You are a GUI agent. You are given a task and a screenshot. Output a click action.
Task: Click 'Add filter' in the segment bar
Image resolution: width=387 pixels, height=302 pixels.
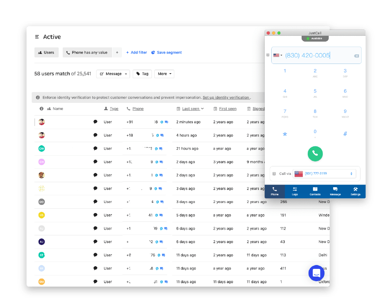(137, 52)
